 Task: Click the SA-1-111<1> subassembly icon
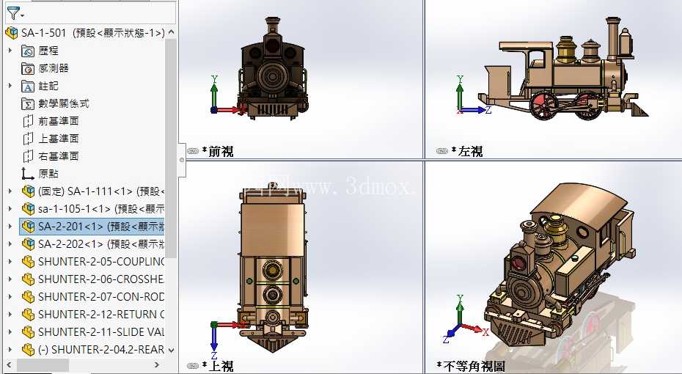click(x=28, y=191)
